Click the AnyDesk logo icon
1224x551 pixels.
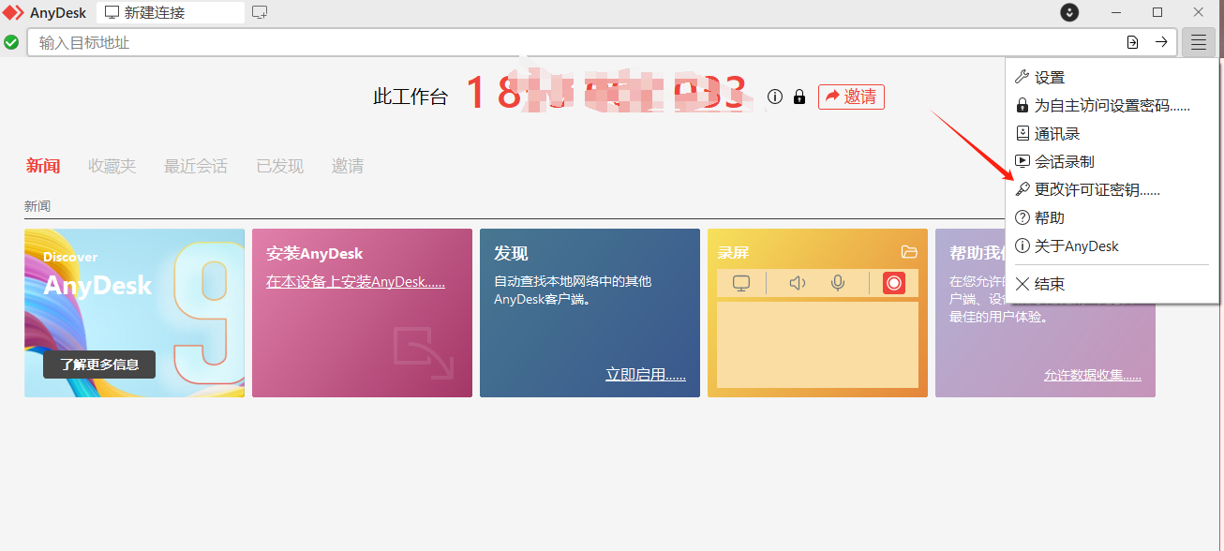pos(13,13)
